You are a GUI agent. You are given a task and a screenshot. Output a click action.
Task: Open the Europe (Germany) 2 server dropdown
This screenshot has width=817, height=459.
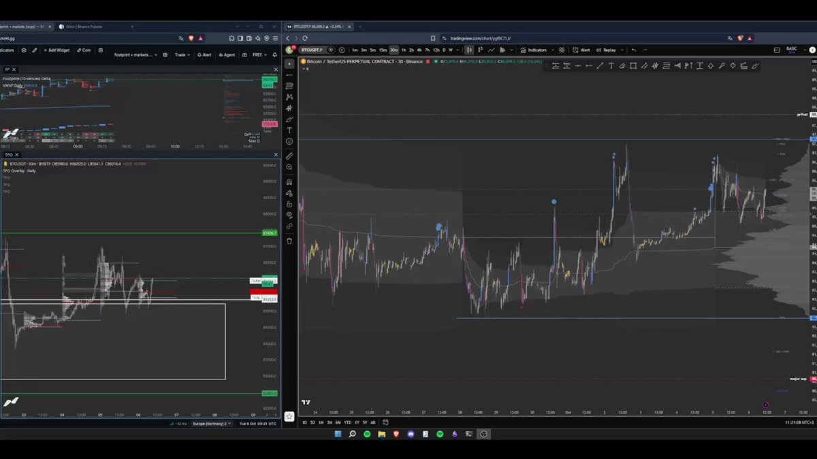point(211,424)
